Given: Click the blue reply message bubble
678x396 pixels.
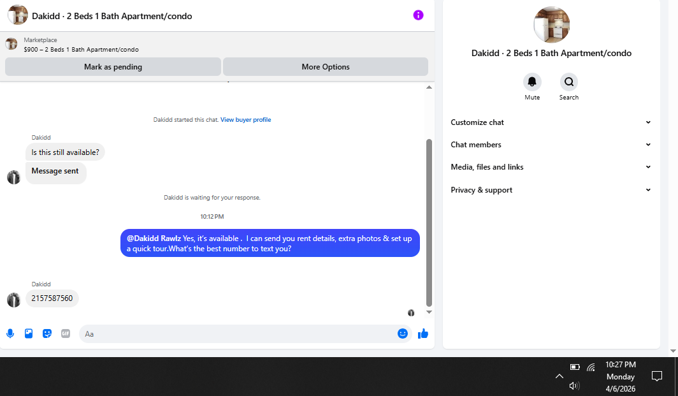Looking at the screenshot, I should pyautogui.click(x=270, y=243).
